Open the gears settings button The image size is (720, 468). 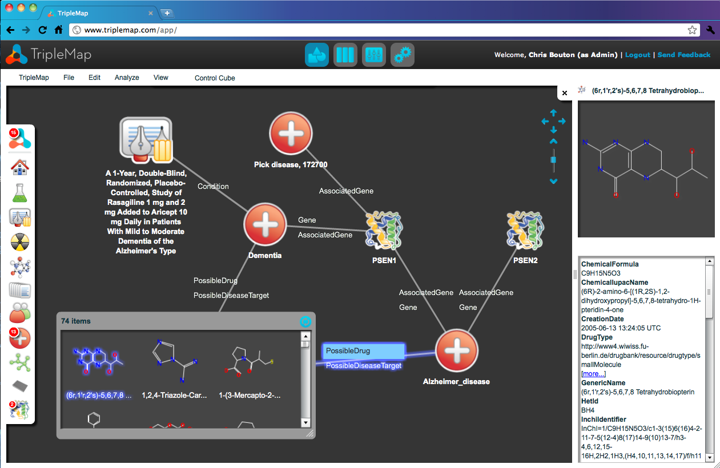403,55
